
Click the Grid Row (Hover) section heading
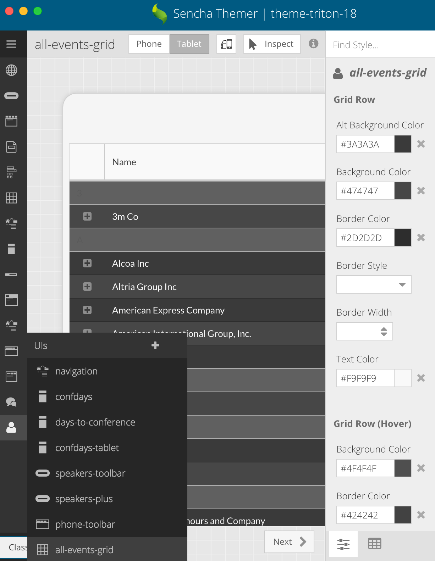point(373,424)
